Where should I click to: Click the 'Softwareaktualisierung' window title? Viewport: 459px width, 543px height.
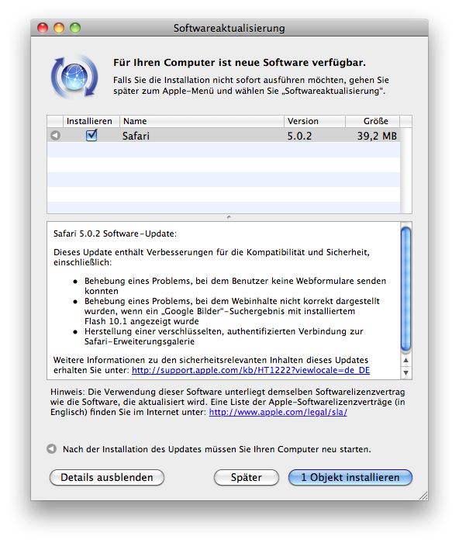pyautogui.click(x=229, y=28)
